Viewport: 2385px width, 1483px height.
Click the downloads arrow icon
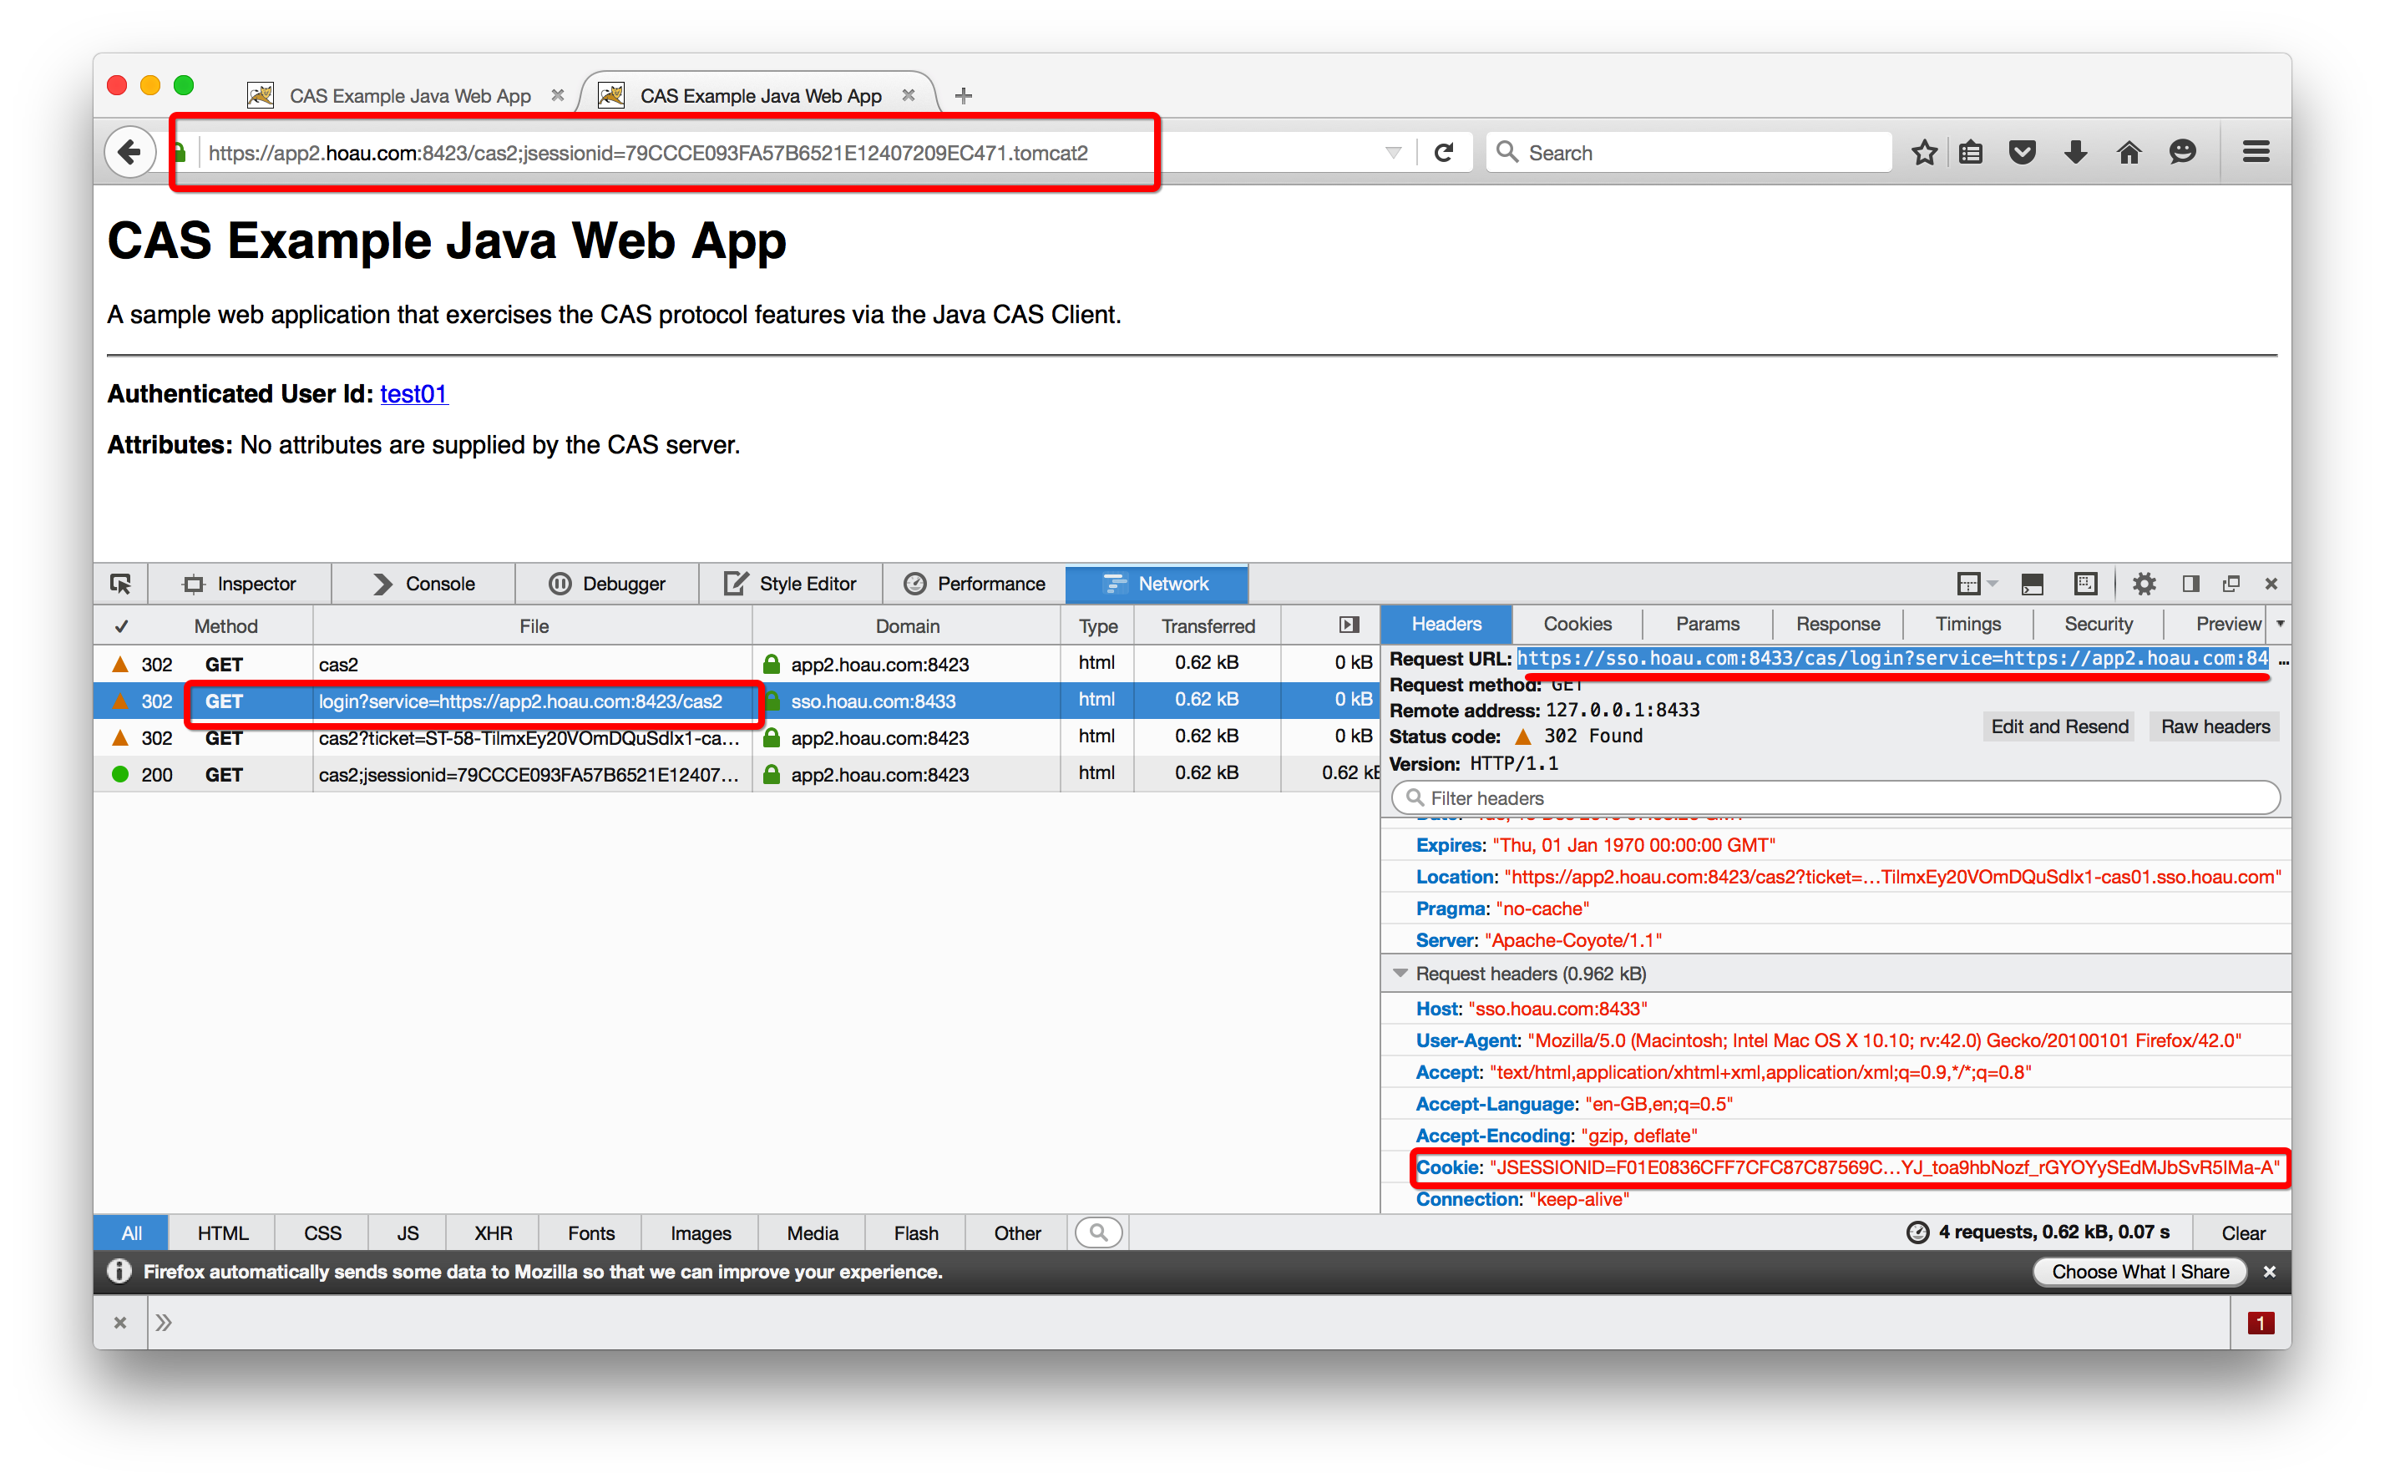pos(2075,152)
